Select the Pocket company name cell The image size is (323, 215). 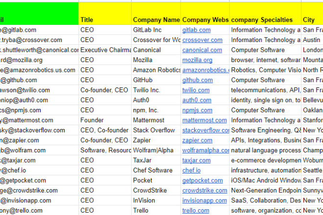(156, 180)
